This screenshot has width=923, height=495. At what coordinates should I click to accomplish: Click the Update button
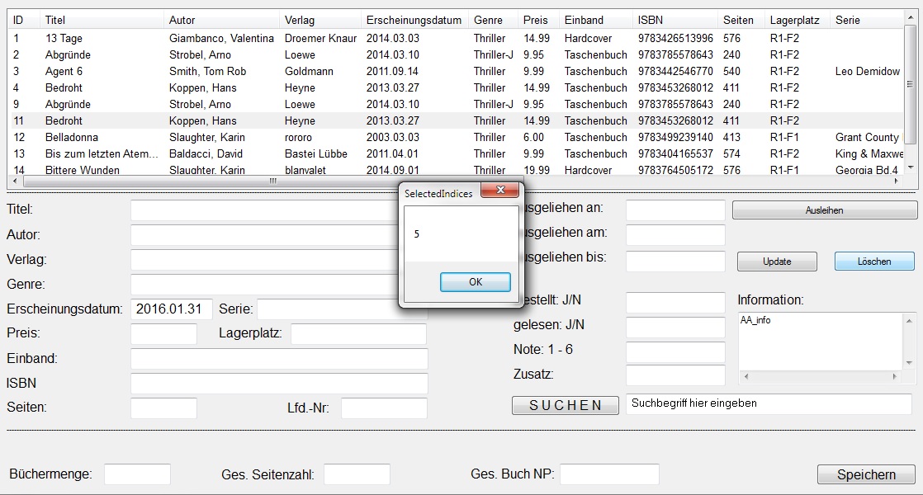pos(776,262)
